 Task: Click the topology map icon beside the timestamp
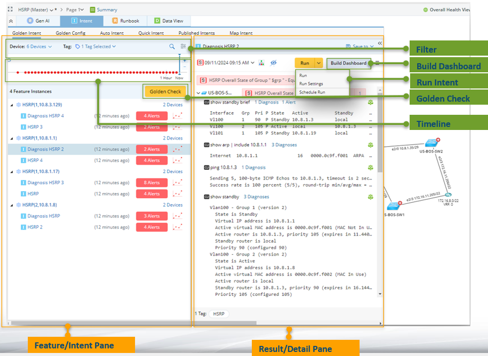point(261,63)
